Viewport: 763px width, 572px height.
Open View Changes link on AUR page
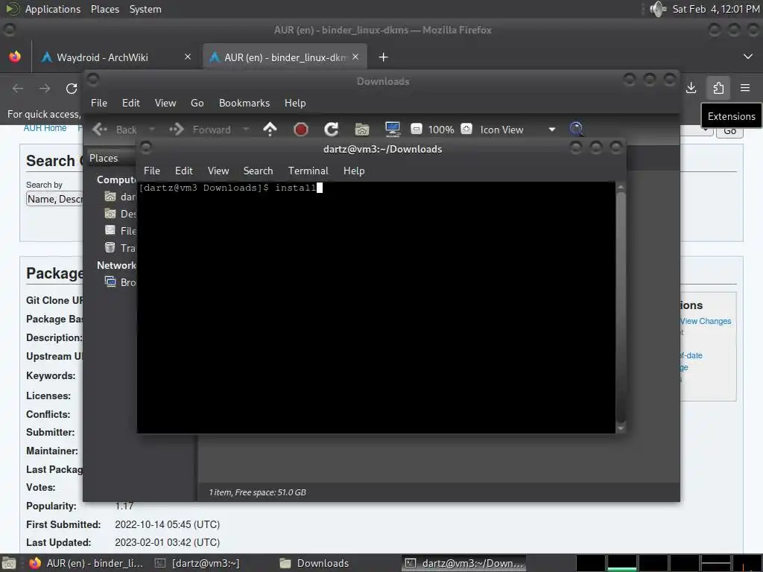click(x=705, y=321)
